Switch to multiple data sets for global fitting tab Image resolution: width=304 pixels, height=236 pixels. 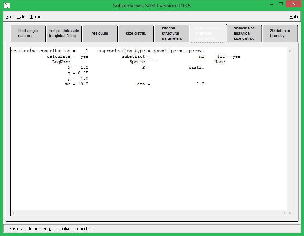click(x=64, y=33)
